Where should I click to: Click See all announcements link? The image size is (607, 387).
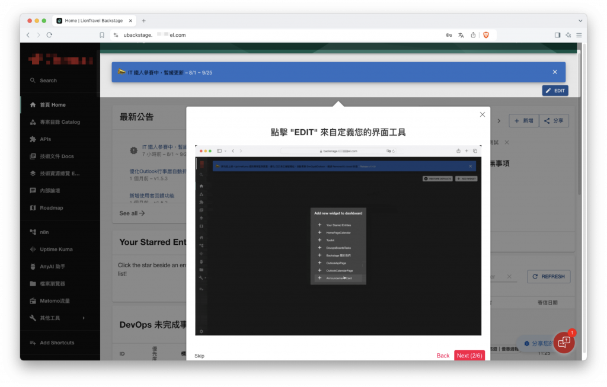[132, 213]
